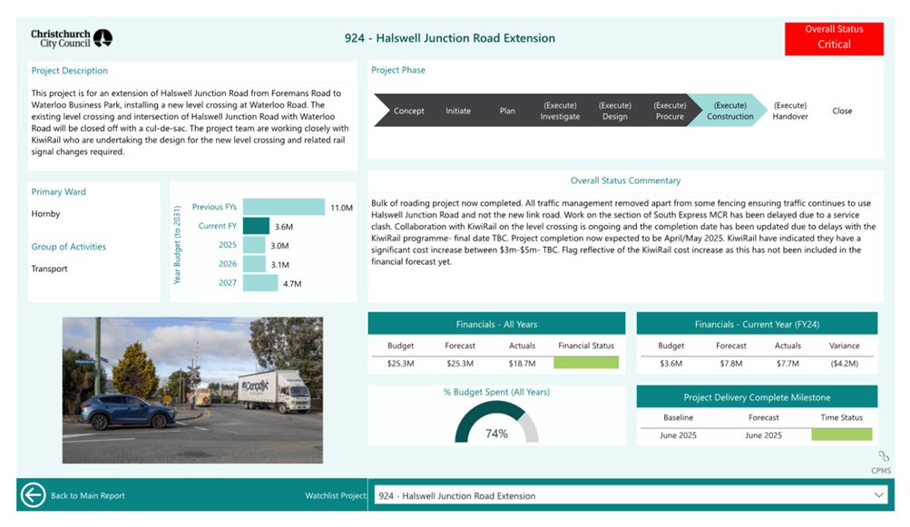Click the green Time Status indicator

(x=842, y=434)
